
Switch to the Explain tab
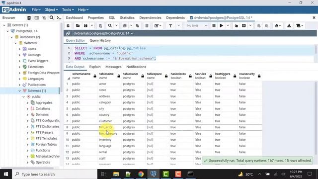pos(95,67)
